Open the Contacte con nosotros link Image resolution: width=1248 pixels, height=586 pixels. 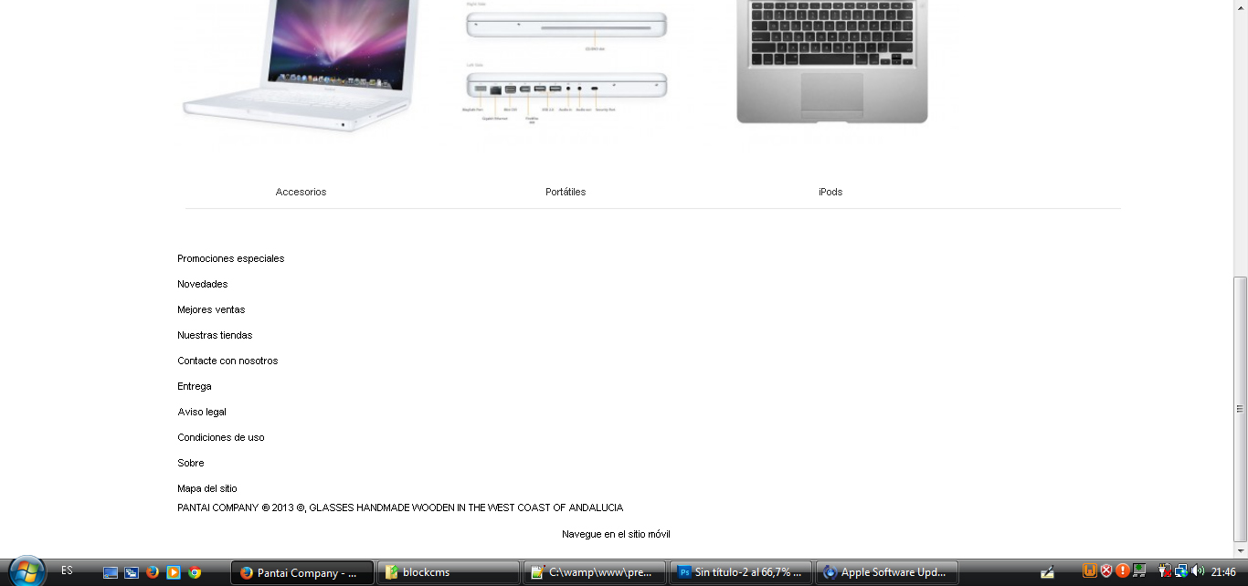(x=227, y=361)
